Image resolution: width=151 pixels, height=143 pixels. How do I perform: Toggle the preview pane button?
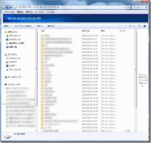tap(139, 26)
